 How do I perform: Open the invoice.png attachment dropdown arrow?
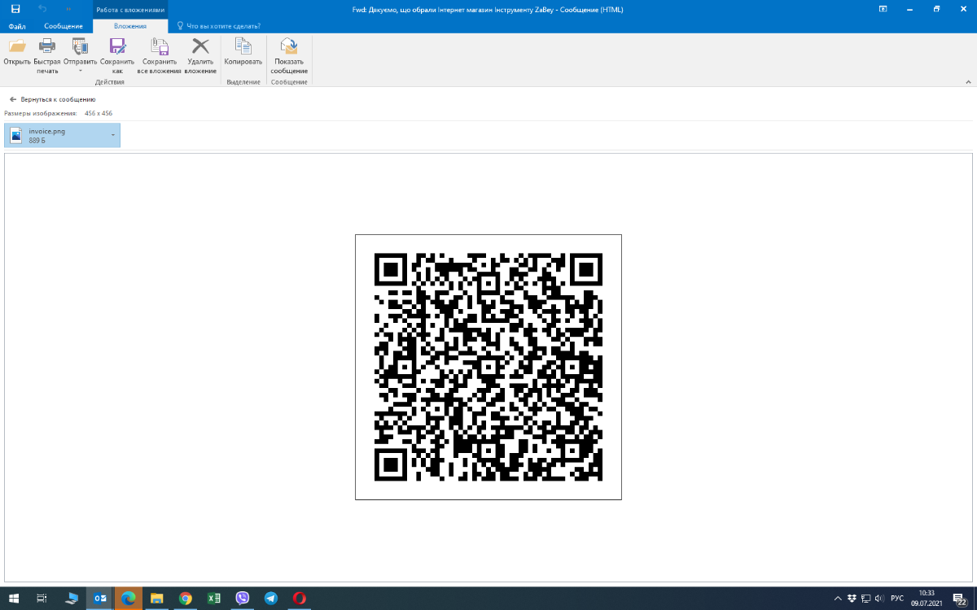pos(113,135)
